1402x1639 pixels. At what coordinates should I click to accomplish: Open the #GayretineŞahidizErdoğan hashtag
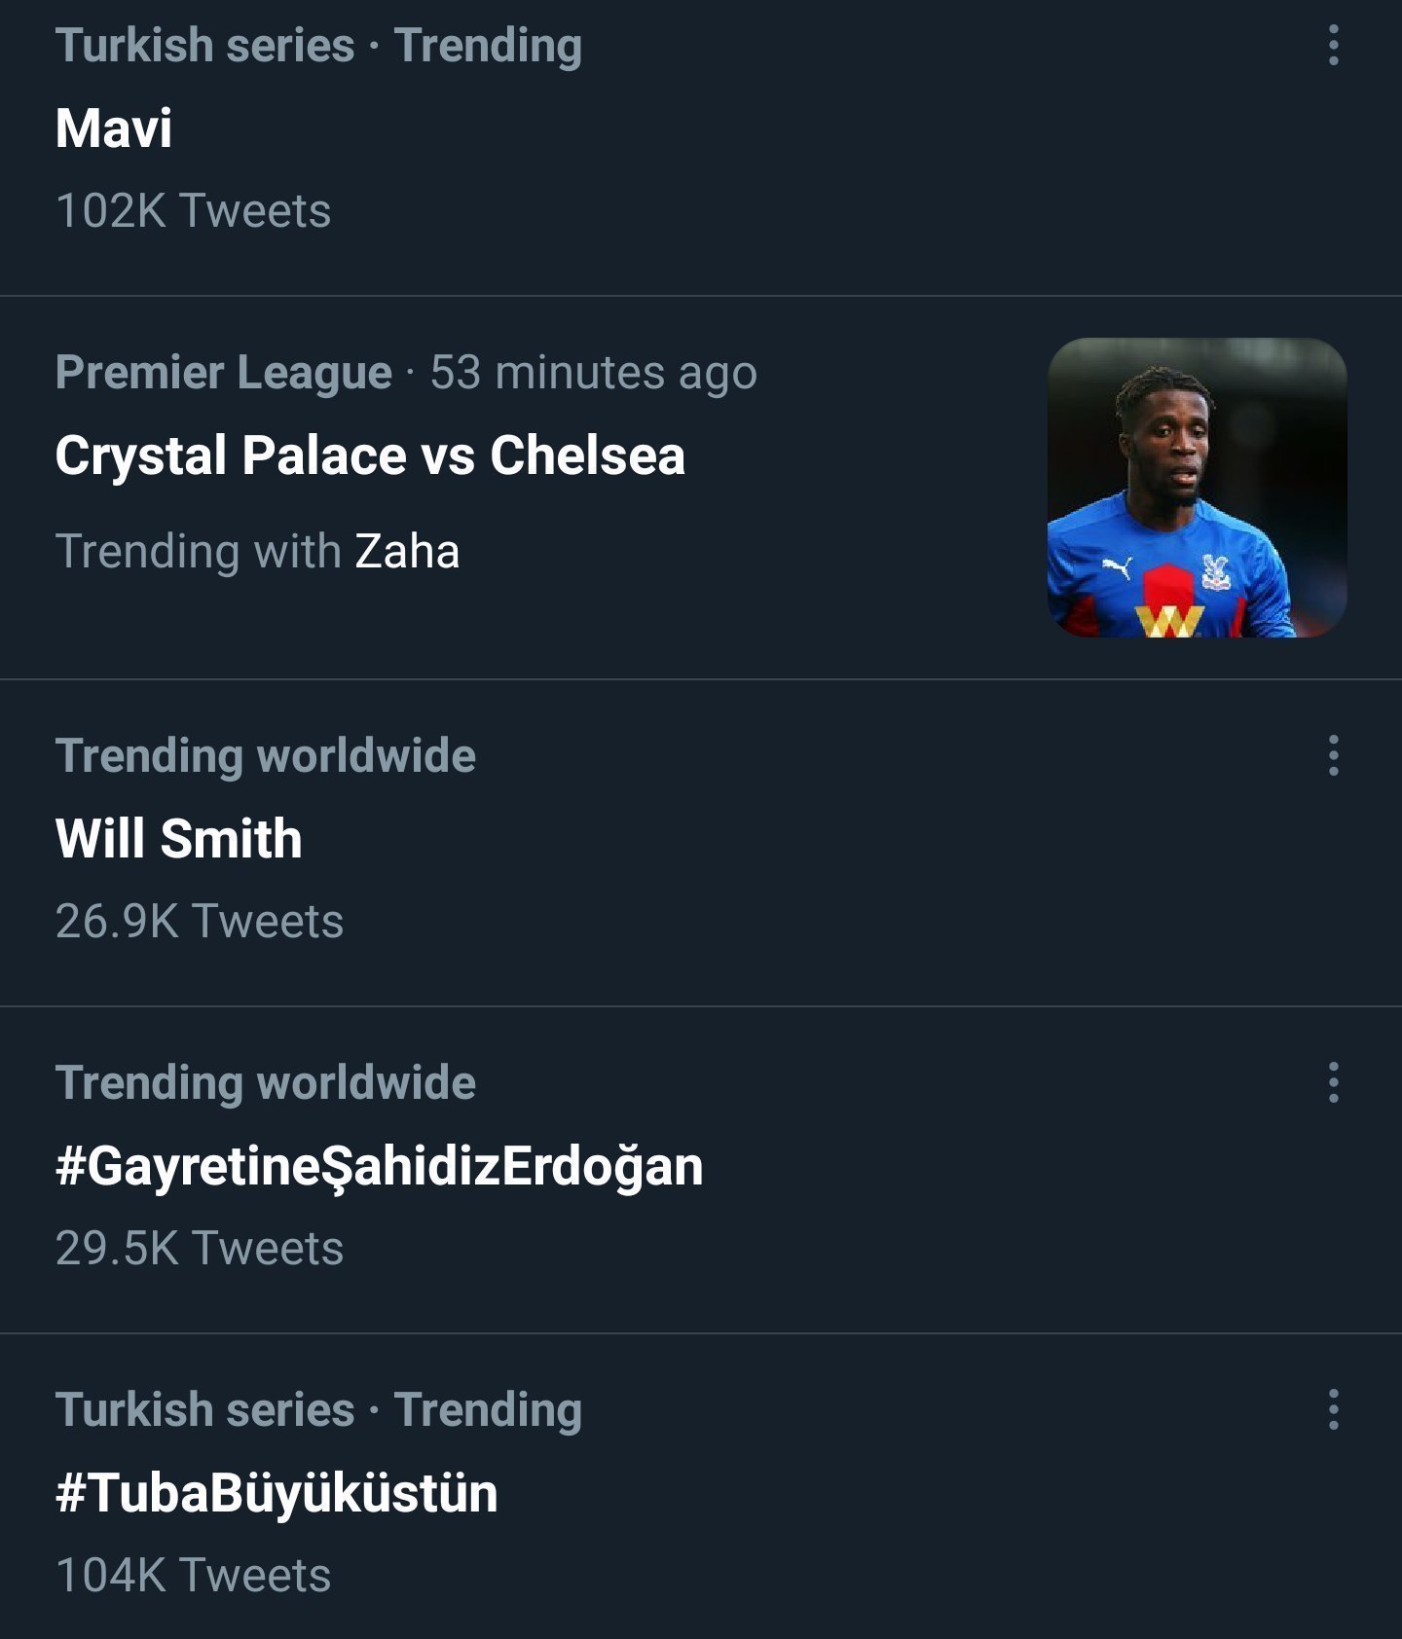[x=379, y=1166]
